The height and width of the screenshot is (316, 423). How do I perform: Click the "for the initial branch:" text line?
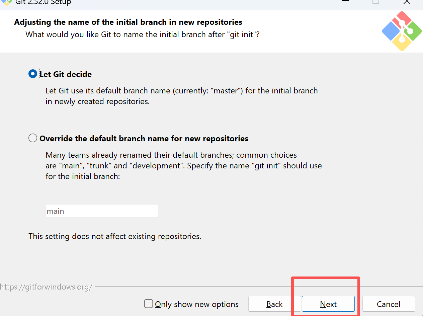coord(83,176)
